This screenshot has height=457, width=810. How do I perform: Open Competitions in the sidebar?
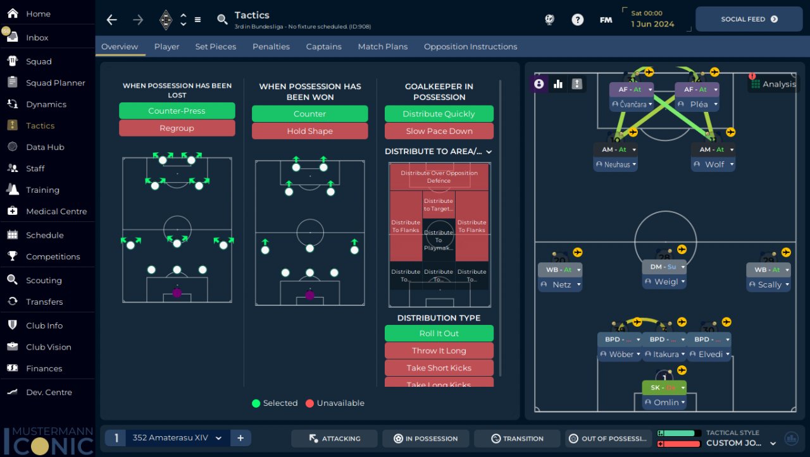tap(53, 257)
